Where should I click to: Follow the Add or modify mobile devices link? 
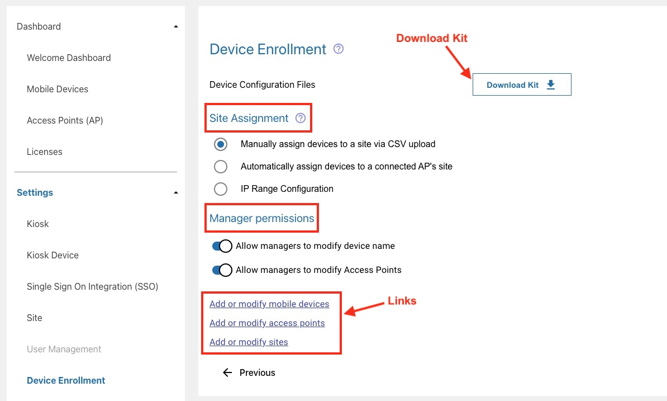click(x=269, y=304)
